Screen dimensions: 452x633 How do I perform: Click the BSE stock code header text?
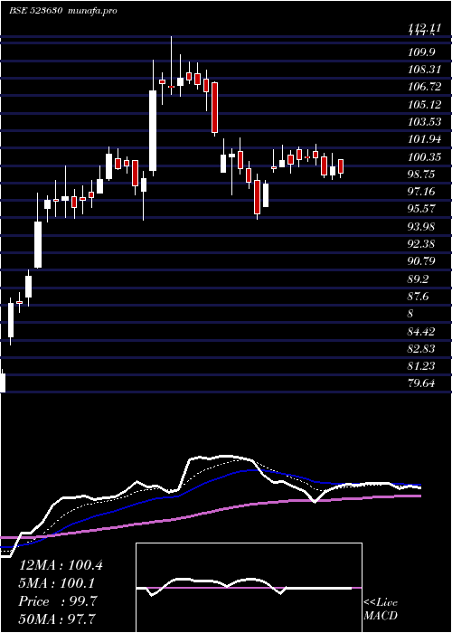pyautogui.click(x=35, y=11)
